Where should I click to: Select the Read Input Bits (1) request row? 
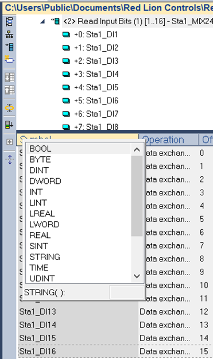click(137, 21)
